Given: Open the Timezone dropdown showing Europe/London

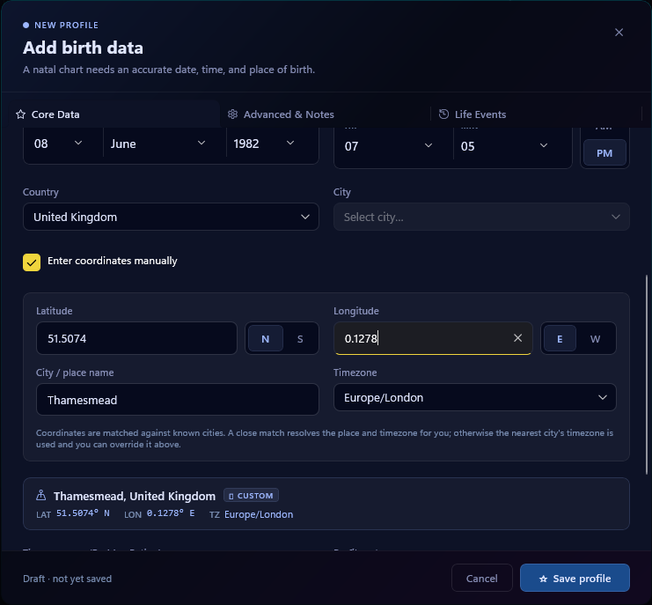Looking at the screenshot, I should click(x=474, y=397).
